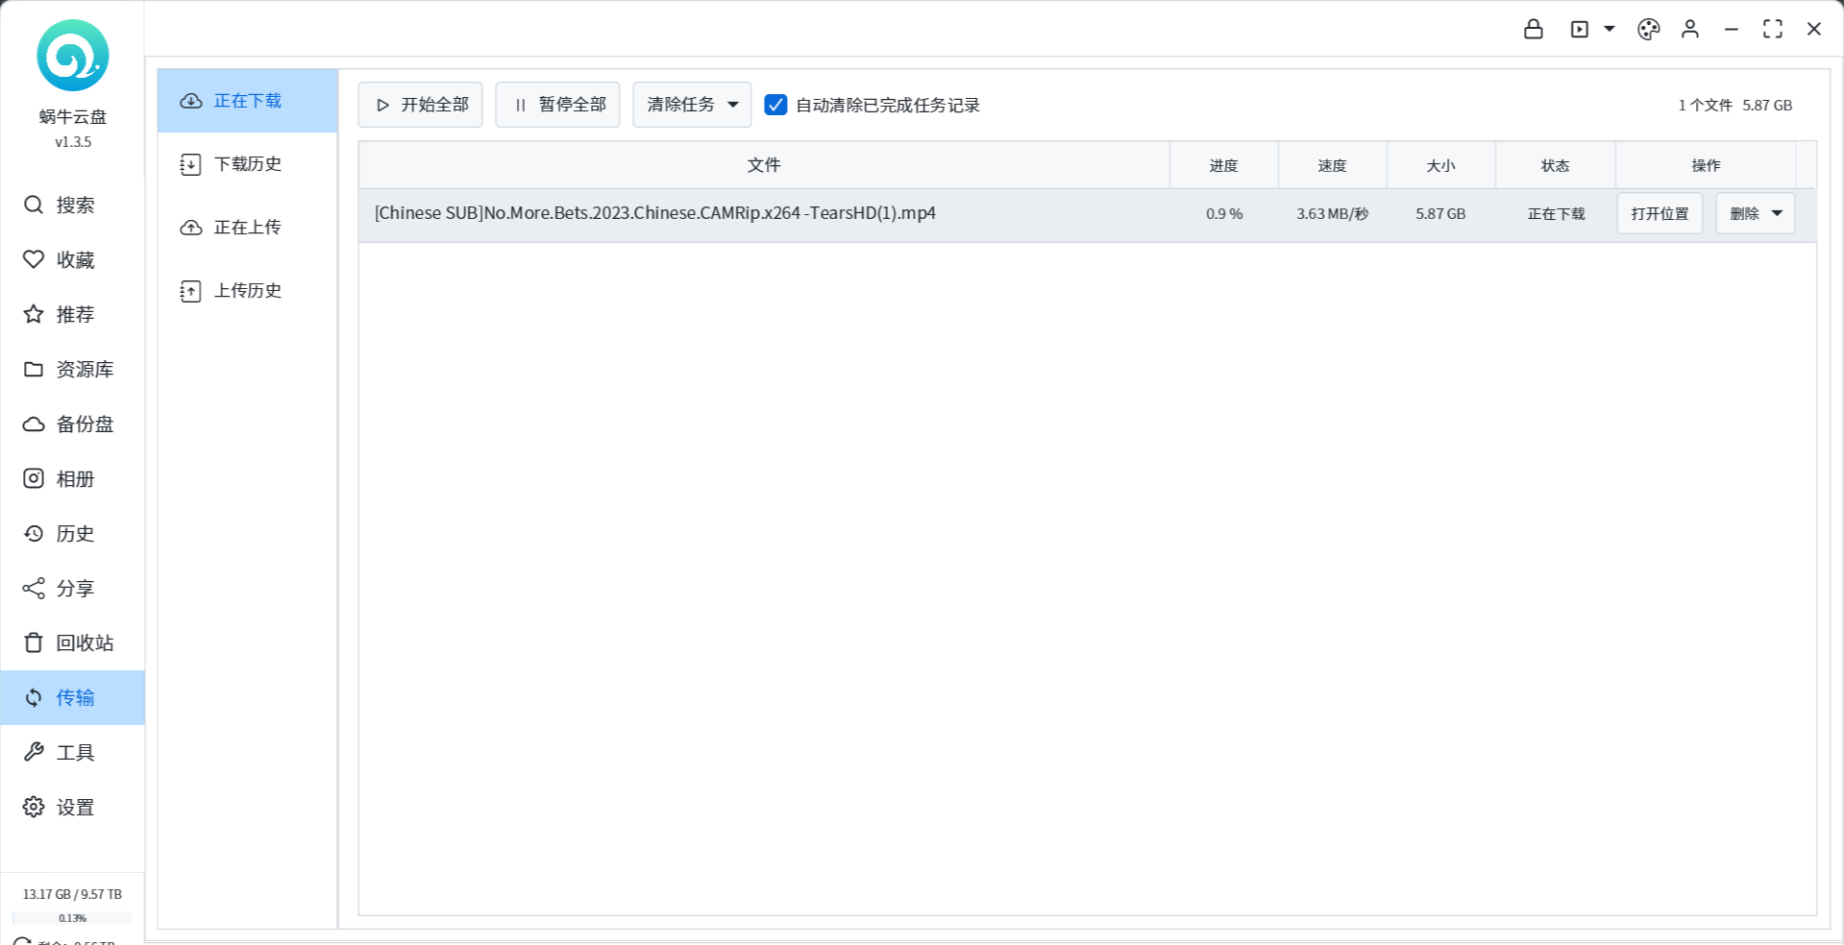Click the 0.13% storage usage bar
Image resolution: width=1844 pixels, height=945 pixels.
tap(72, 918)
